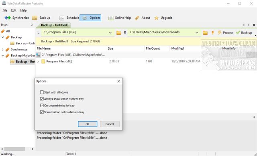Screen dimensions: 257x156
Task: Open the About dialog from toolbar
Action: (x=143, y=18)
